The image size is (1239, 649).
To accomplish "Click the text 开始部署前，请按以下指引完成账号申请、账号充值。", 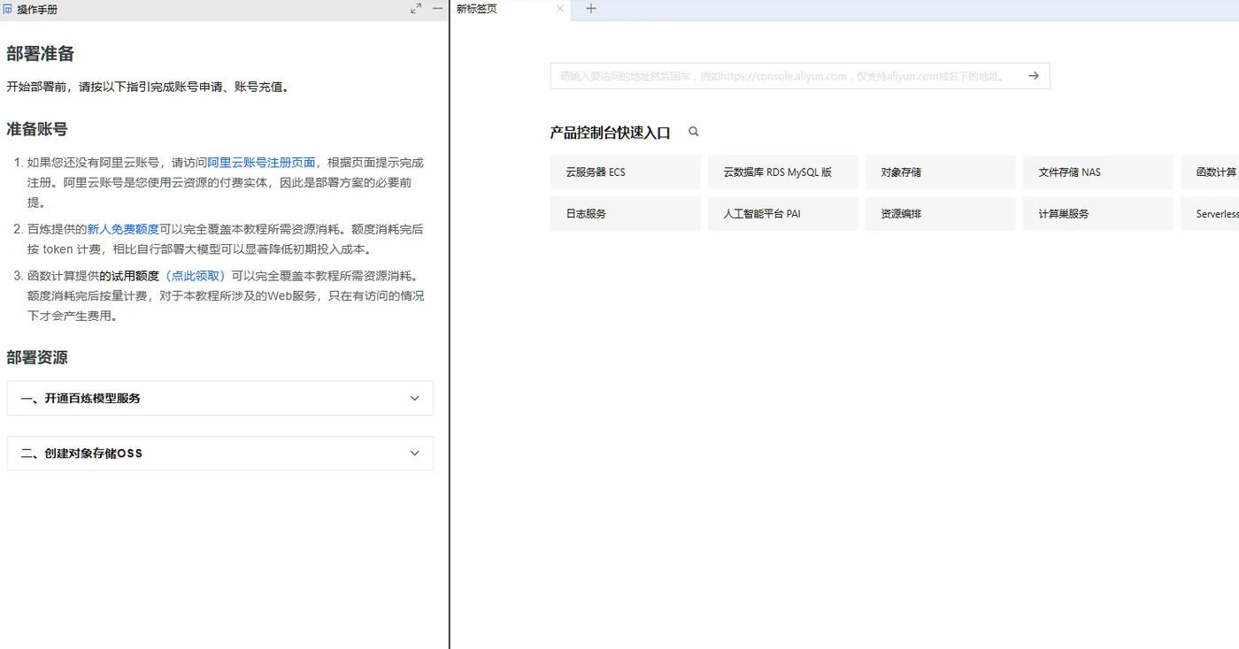I will [x=148, y=87].
